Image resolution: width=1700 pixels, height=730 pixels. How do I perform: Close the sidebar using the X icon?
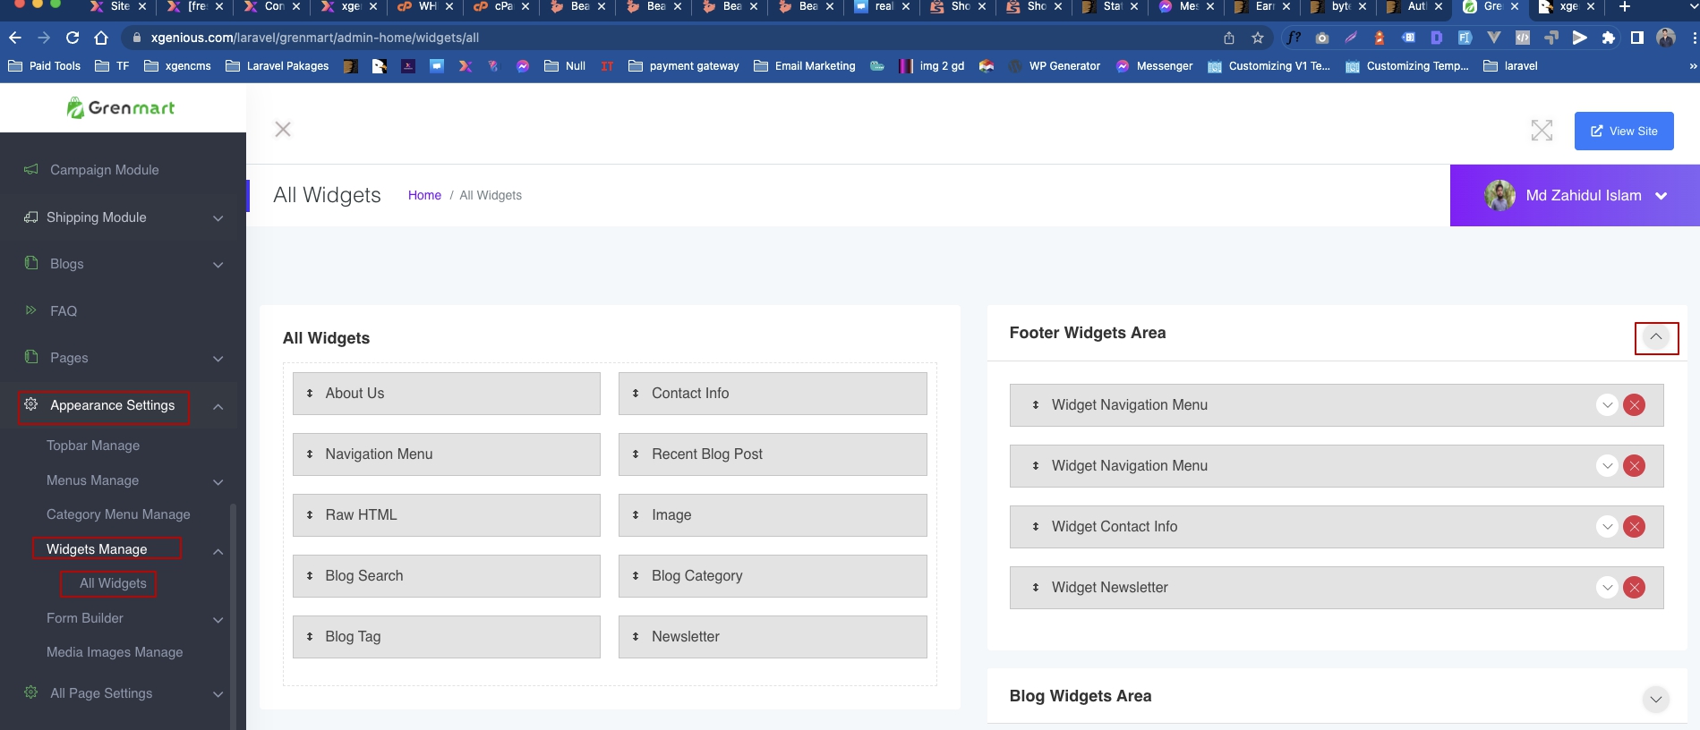[283, 130]
